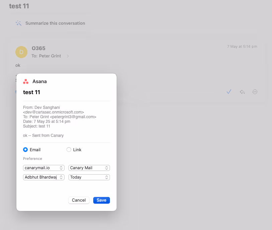Mark email done with checkmark icon

coord(229,91)
